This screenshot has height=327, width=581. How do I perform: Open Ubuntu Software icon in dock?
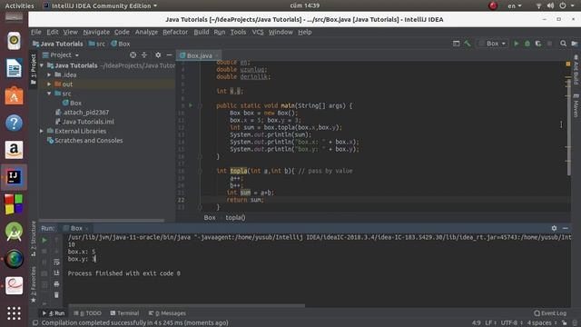pyautogui.click(x=14, y=95)
